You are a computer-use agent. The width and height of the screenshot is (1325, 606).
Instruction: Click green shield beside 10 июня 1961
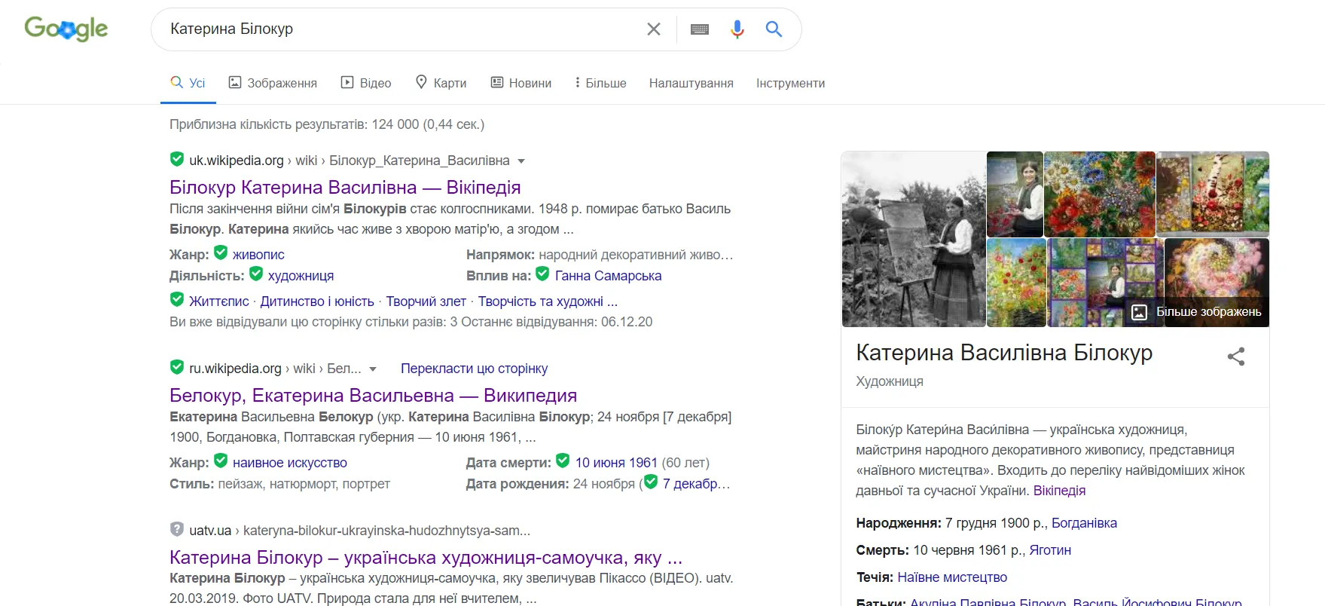pyautogui.click(x=563, y=461)
